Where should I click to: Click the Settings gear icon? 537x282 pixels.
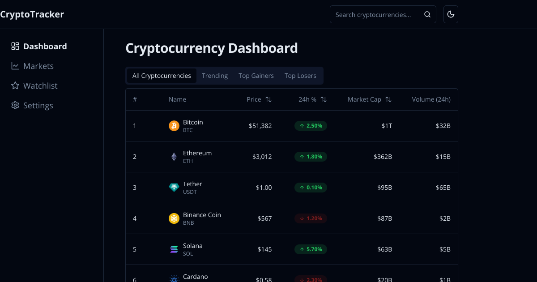pyautogui.click(x=15, y=105)
